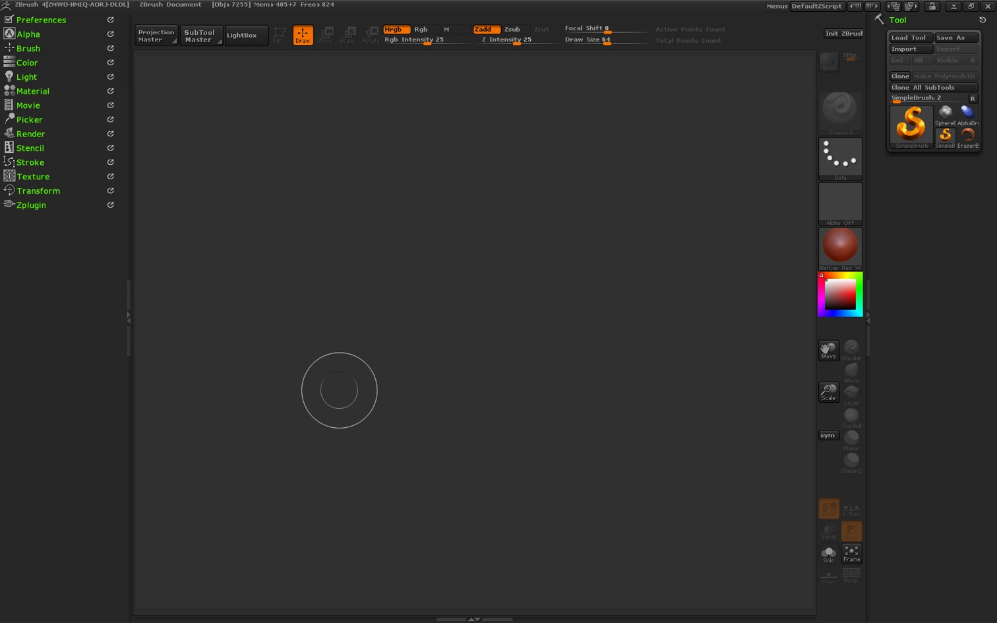Open the Brush menu
The width and height of the screenshot is (997, 623).
point(28,49)
